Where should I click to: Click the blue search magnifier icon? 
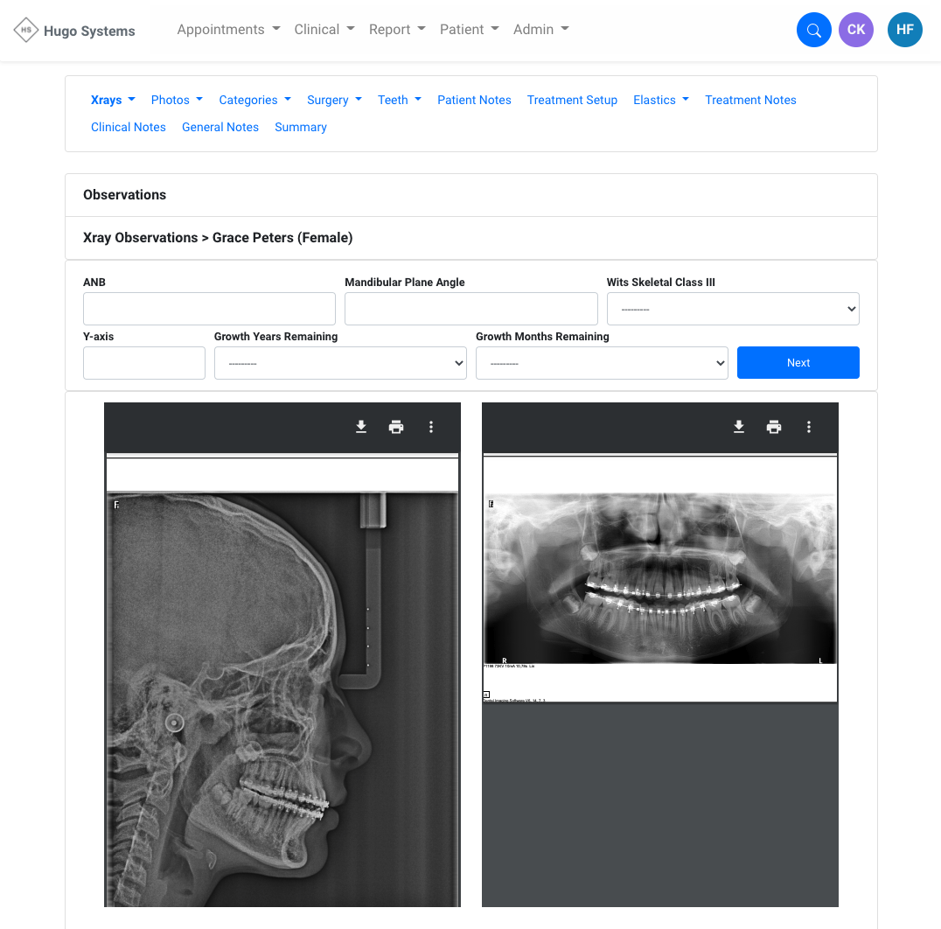tap(813, 30)
